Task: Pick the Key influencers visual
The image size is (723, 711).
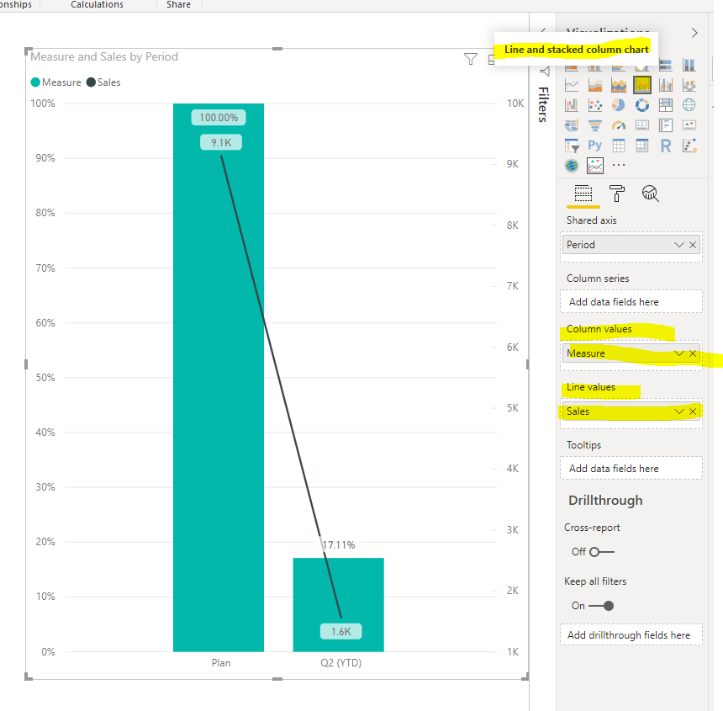Action: pos(689,146)
